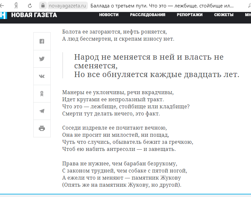Open the Новости menu
This screenshot has width=251, height=197.
[109, 15]
